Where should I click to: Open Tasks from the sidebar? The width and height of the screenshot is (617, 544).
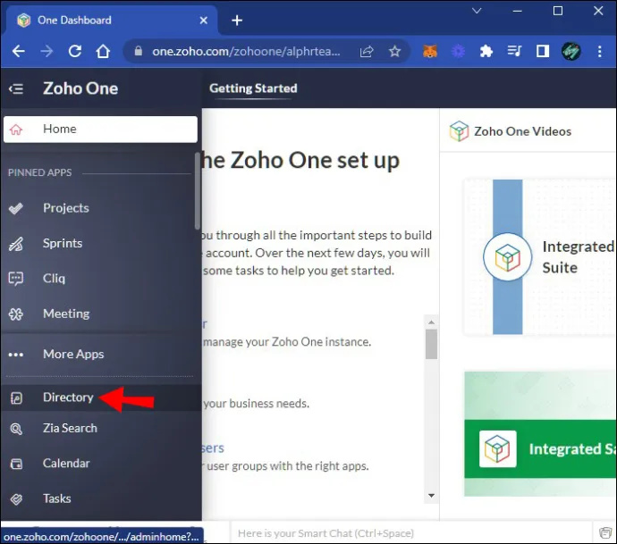click(57, 498)
